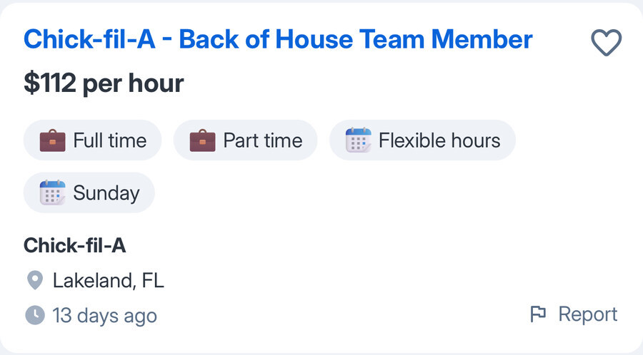Click the briefcase icon in Full time
Screen dimensions: 643x355
pos(52,140)
